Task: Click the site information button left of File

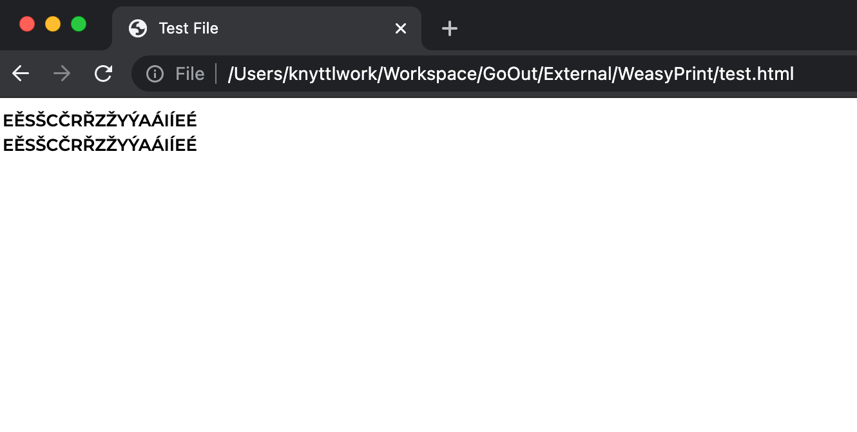Action: tap(154, 74)
